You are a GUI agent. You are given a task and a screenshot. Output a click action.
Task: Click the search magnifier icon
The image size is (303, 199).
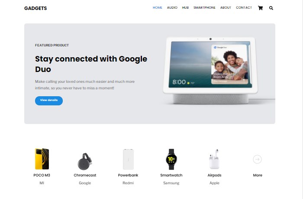point(271,8)
